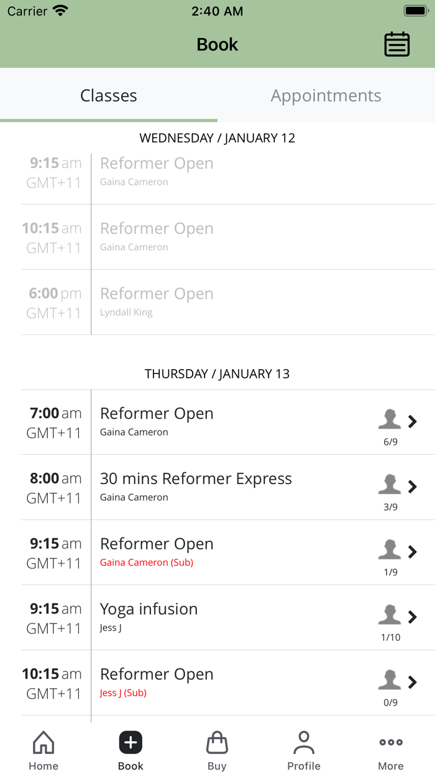Open the Profile person icon
Viewport: 435px width, 774px height.
click(x=304, y=742)
